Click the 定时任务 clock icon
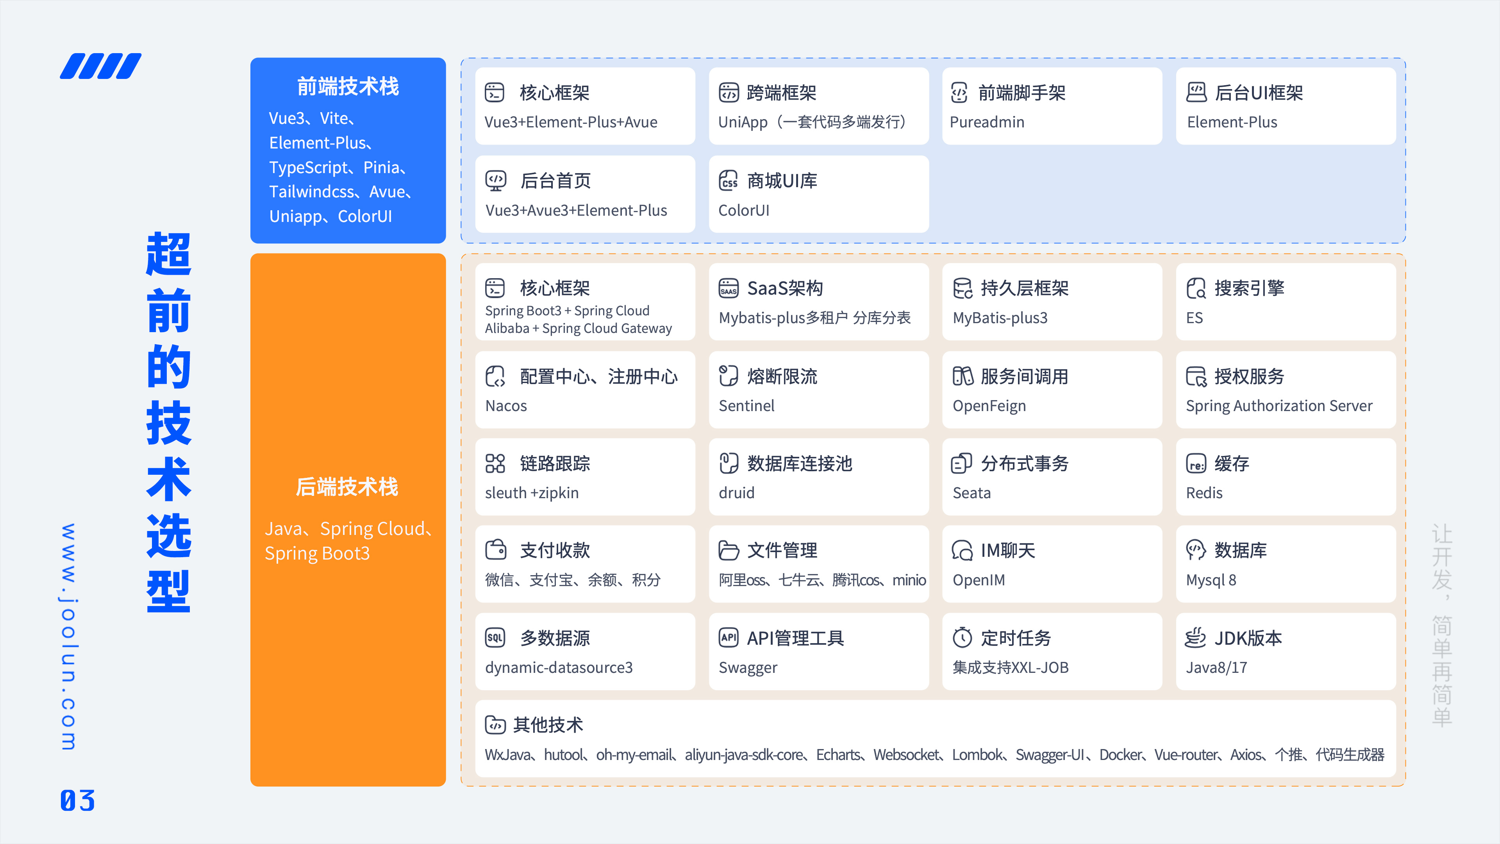This screenshot has height=844, width=1500. [962, 637]
